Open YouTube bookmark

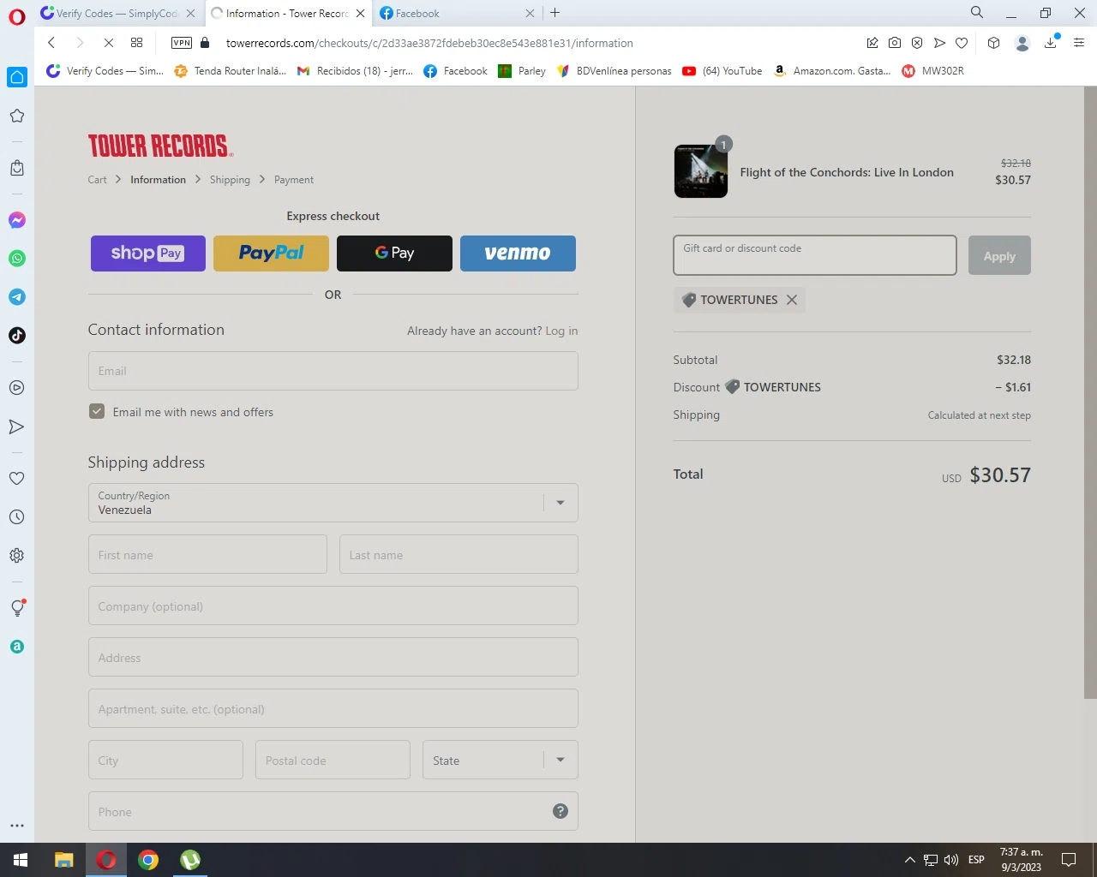point(722,71)
